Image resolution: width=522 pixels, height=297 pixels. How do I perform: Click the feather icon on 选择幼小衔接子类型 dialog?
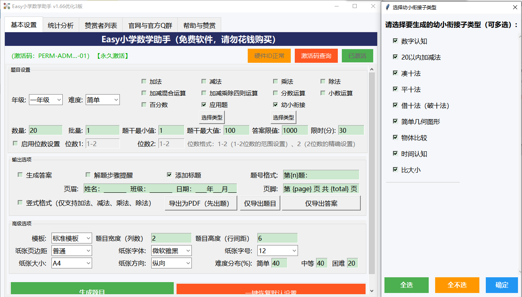[x=387, y=7]
